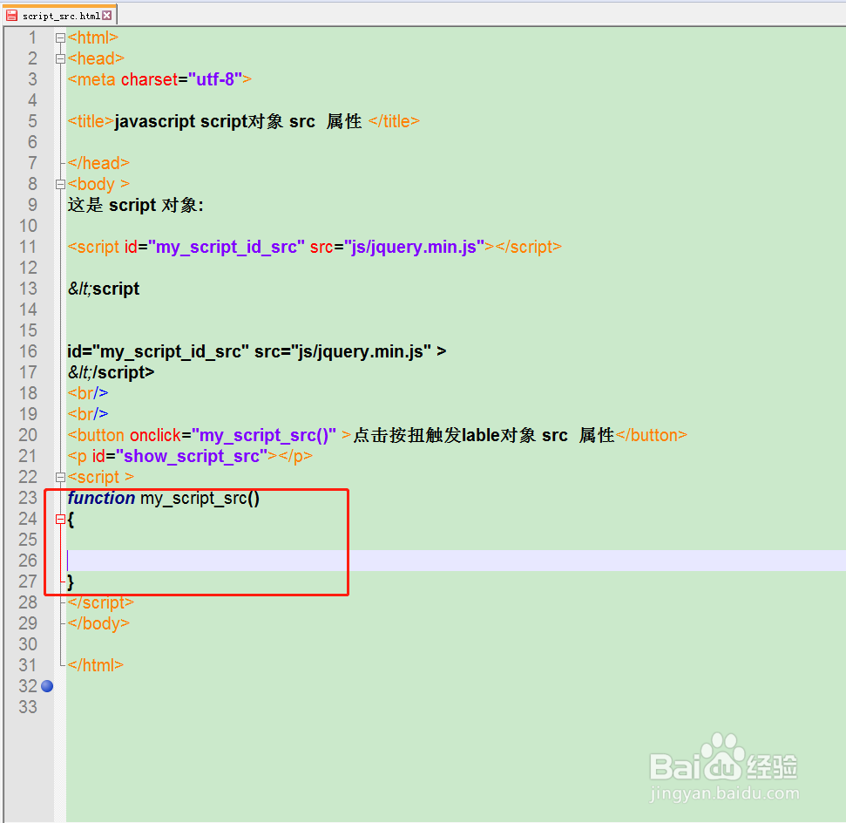The image size is (846, 823).
Task: Click the closing </html> tag on line 31
Action: [x=96, y=665]
